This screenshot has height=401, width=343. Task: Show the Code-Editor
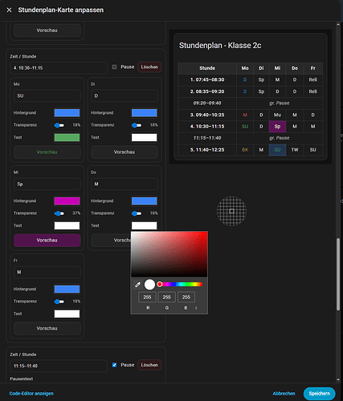click(31, 394)
